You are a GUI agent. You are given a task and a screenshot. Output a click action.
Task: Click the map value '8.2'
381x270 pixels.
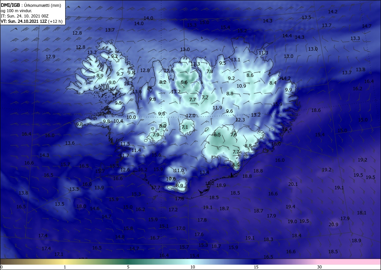(163, 82)
